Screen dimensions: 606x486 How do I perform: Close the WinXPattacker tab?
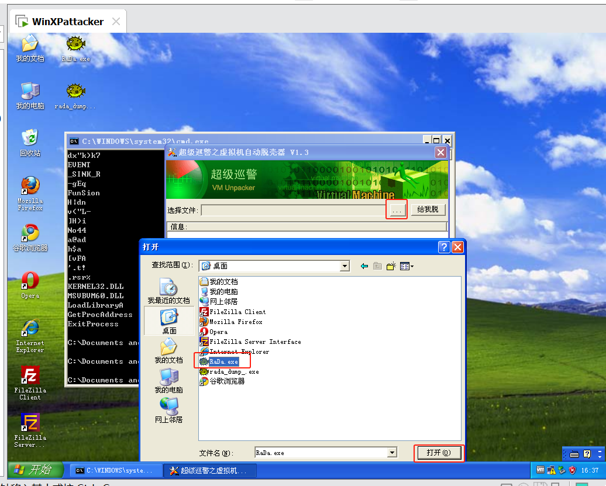click(x=116, y=21)
